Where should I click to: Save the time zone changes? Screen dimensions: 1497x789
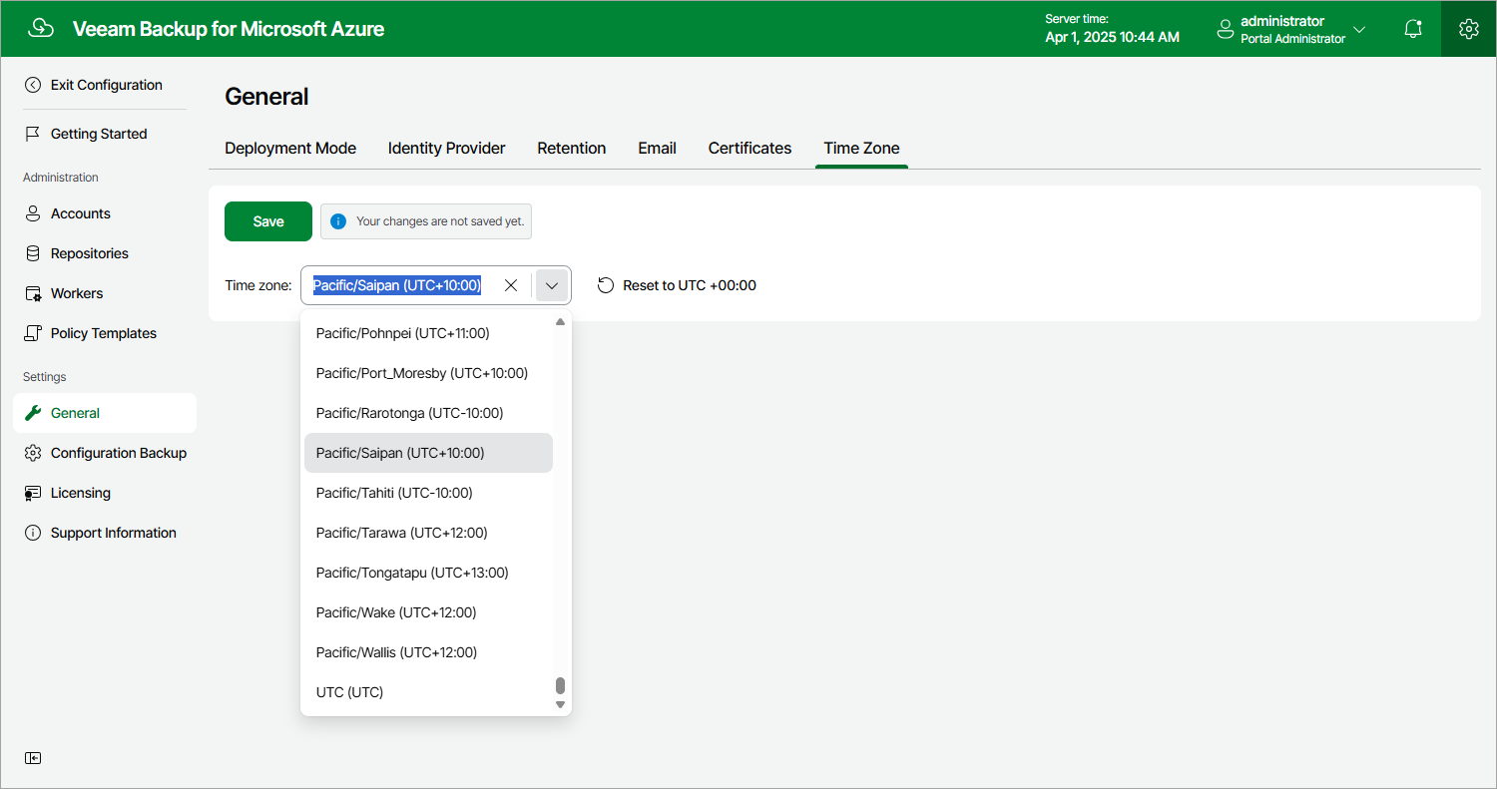point(268,221)
